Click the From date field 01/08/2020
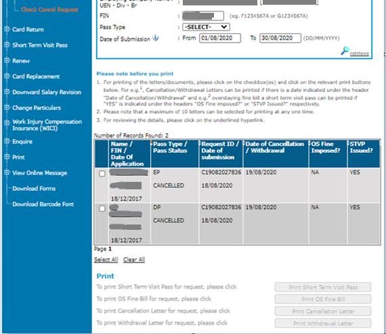This screenshot has height=334, width=386. [x=220, y=38]
